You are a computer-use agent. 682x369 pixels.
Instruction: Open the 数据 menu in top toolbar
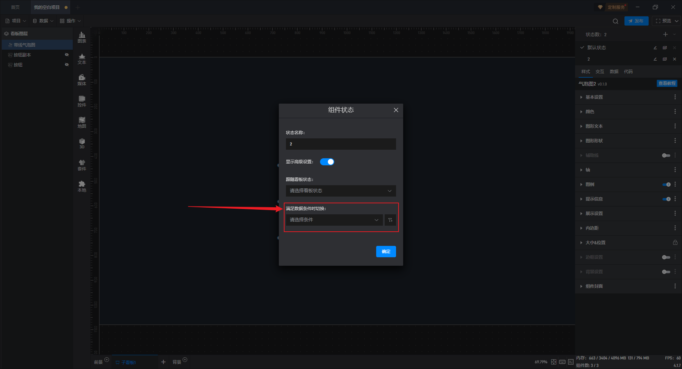(43, 21)
